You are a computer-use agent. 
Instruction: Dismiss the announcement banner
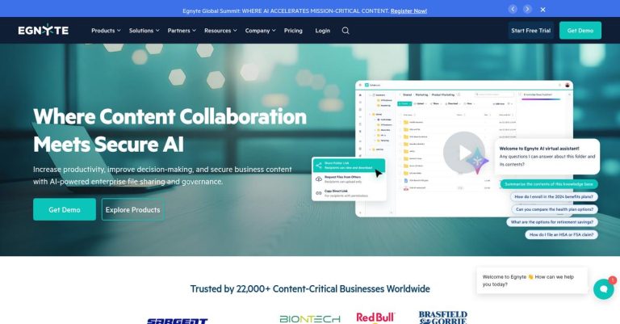pyautogui.click(x=542, y=10)
